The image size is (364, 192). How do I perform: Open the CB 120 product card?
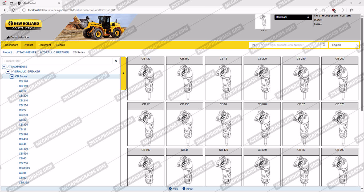click(x=146, y=78)
